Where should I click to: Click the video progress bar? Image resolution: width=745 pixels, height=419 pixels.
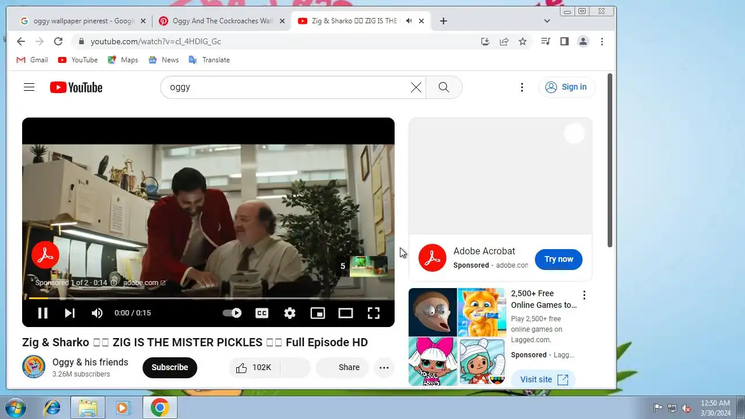click(208, 298)
